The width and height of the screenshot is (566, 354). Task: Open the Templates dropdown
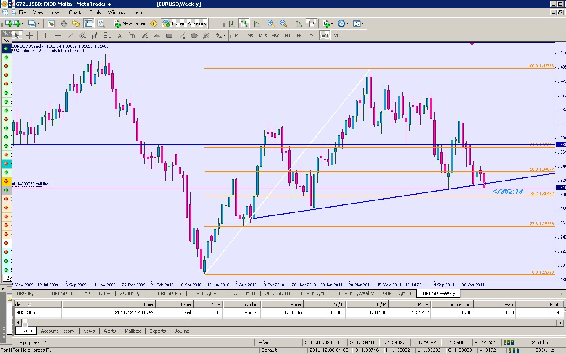[x=358, y=23]
